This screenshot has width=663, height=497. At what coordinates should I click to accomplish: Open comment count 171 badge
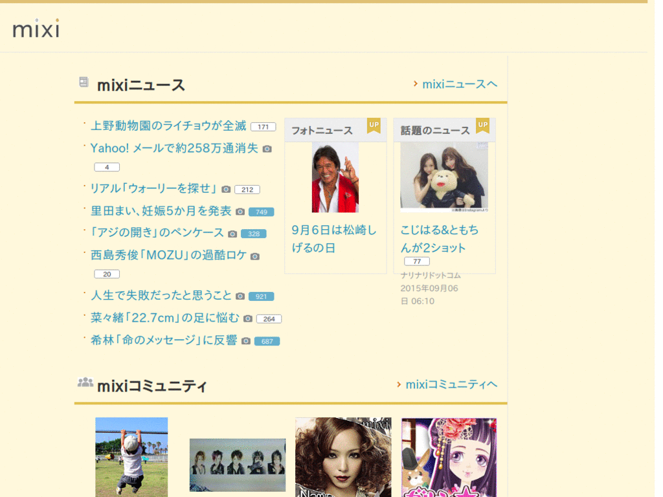[263, 127]
